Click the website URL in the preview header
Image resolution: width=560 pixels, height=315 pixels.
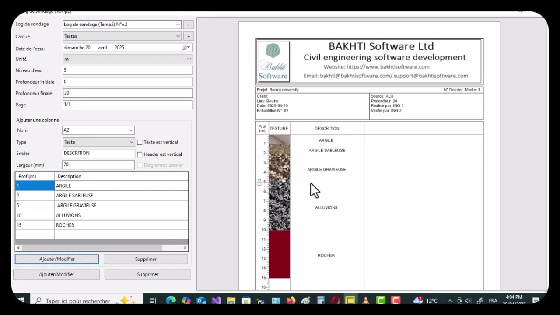388,67
